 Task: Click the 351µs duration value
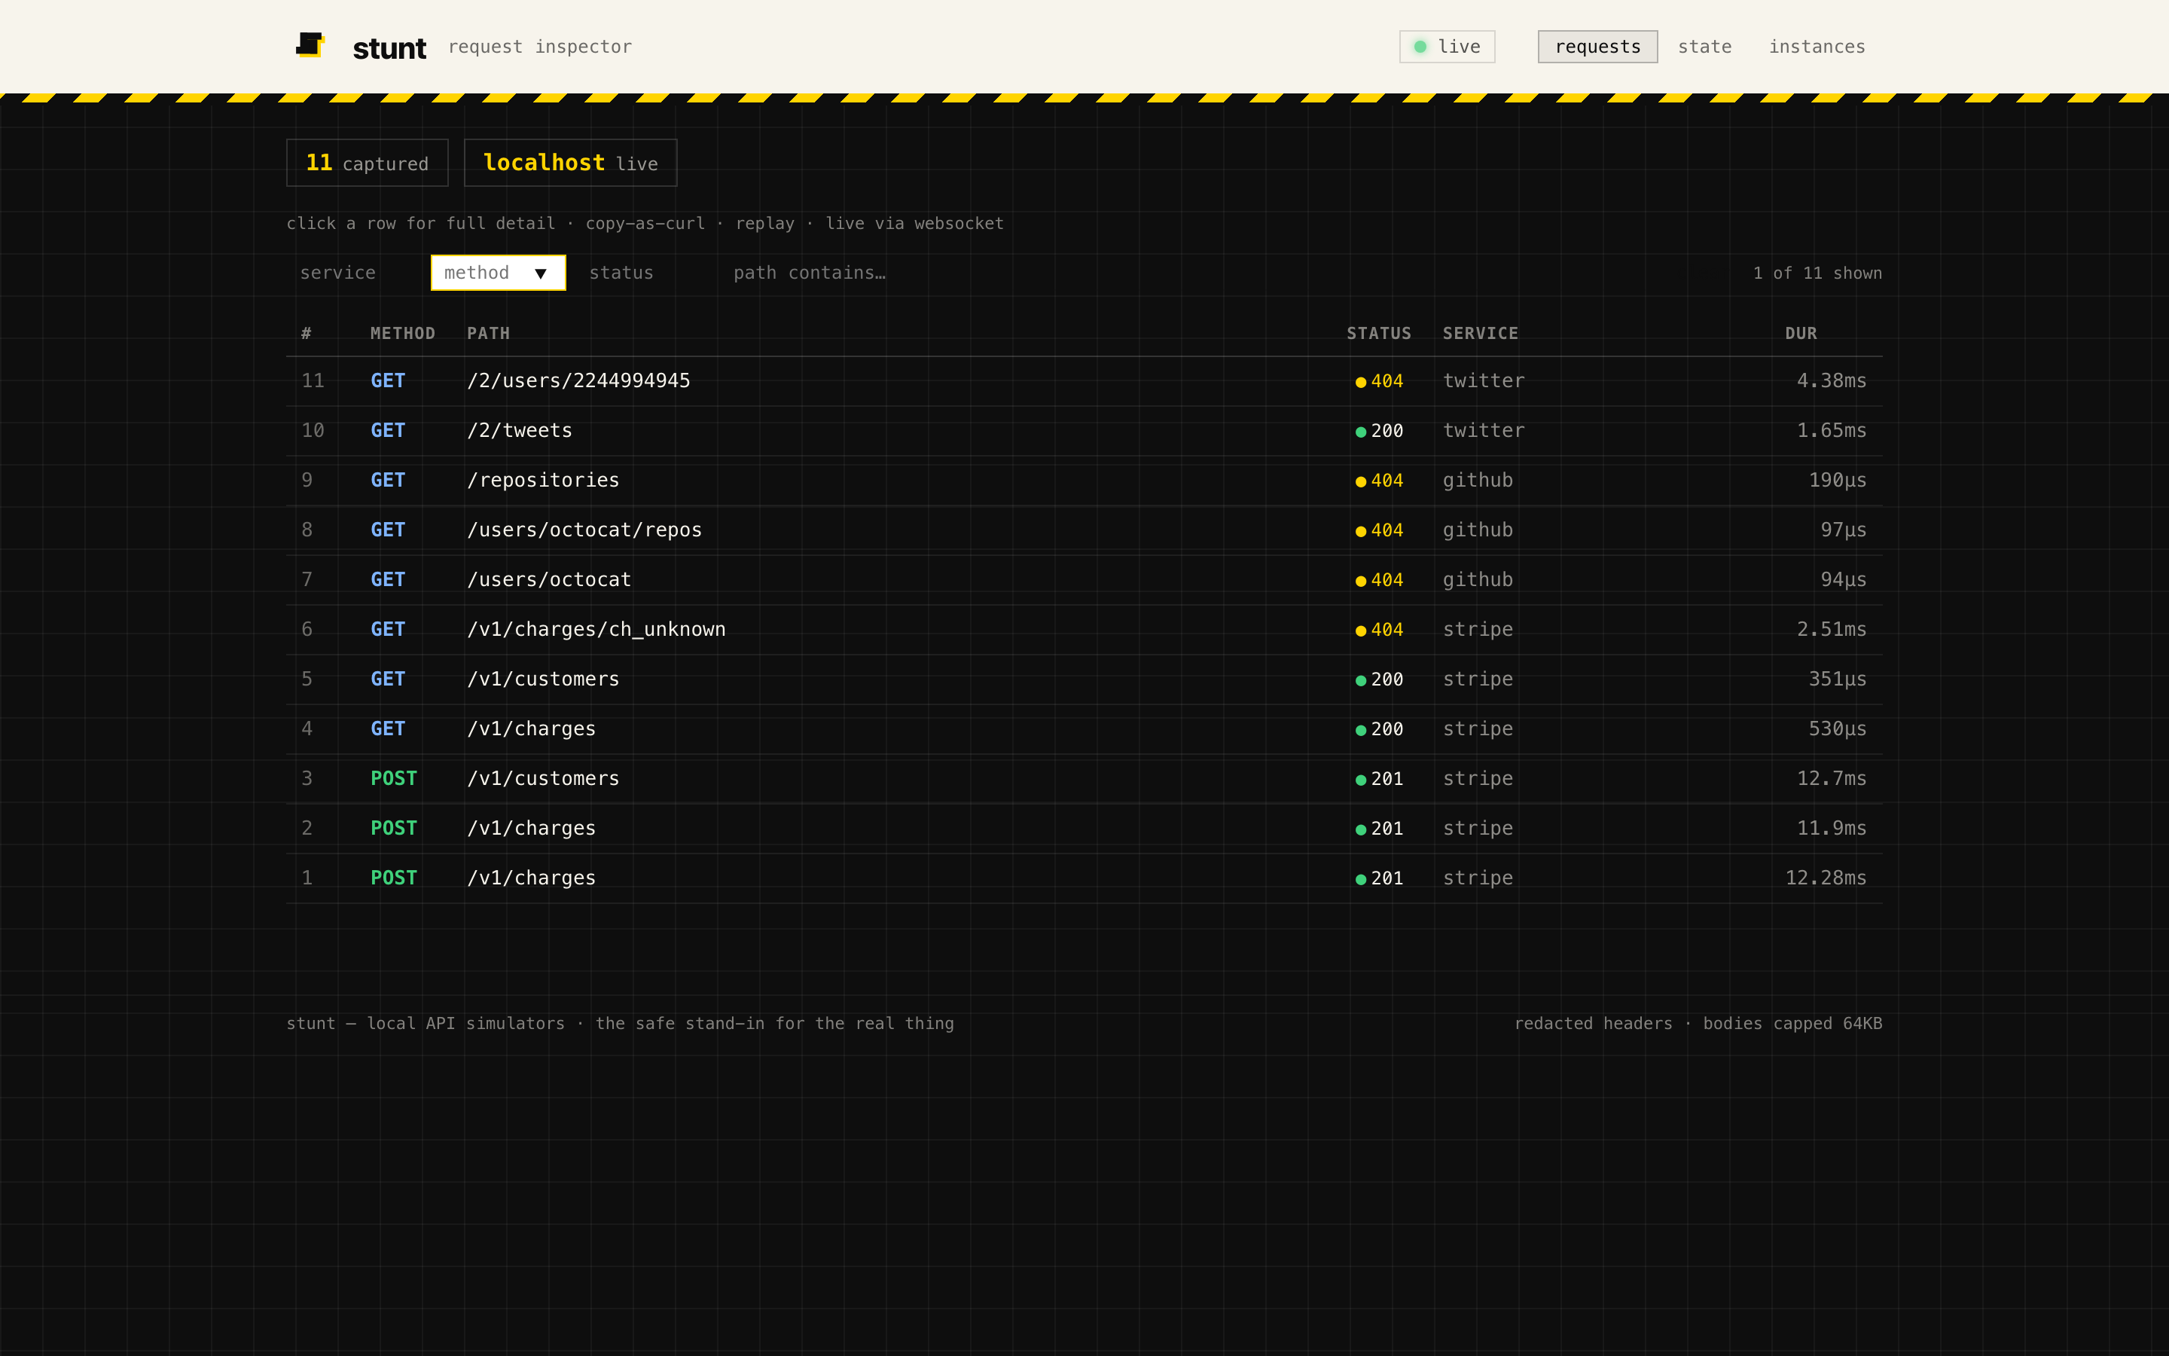[1836, 679]
